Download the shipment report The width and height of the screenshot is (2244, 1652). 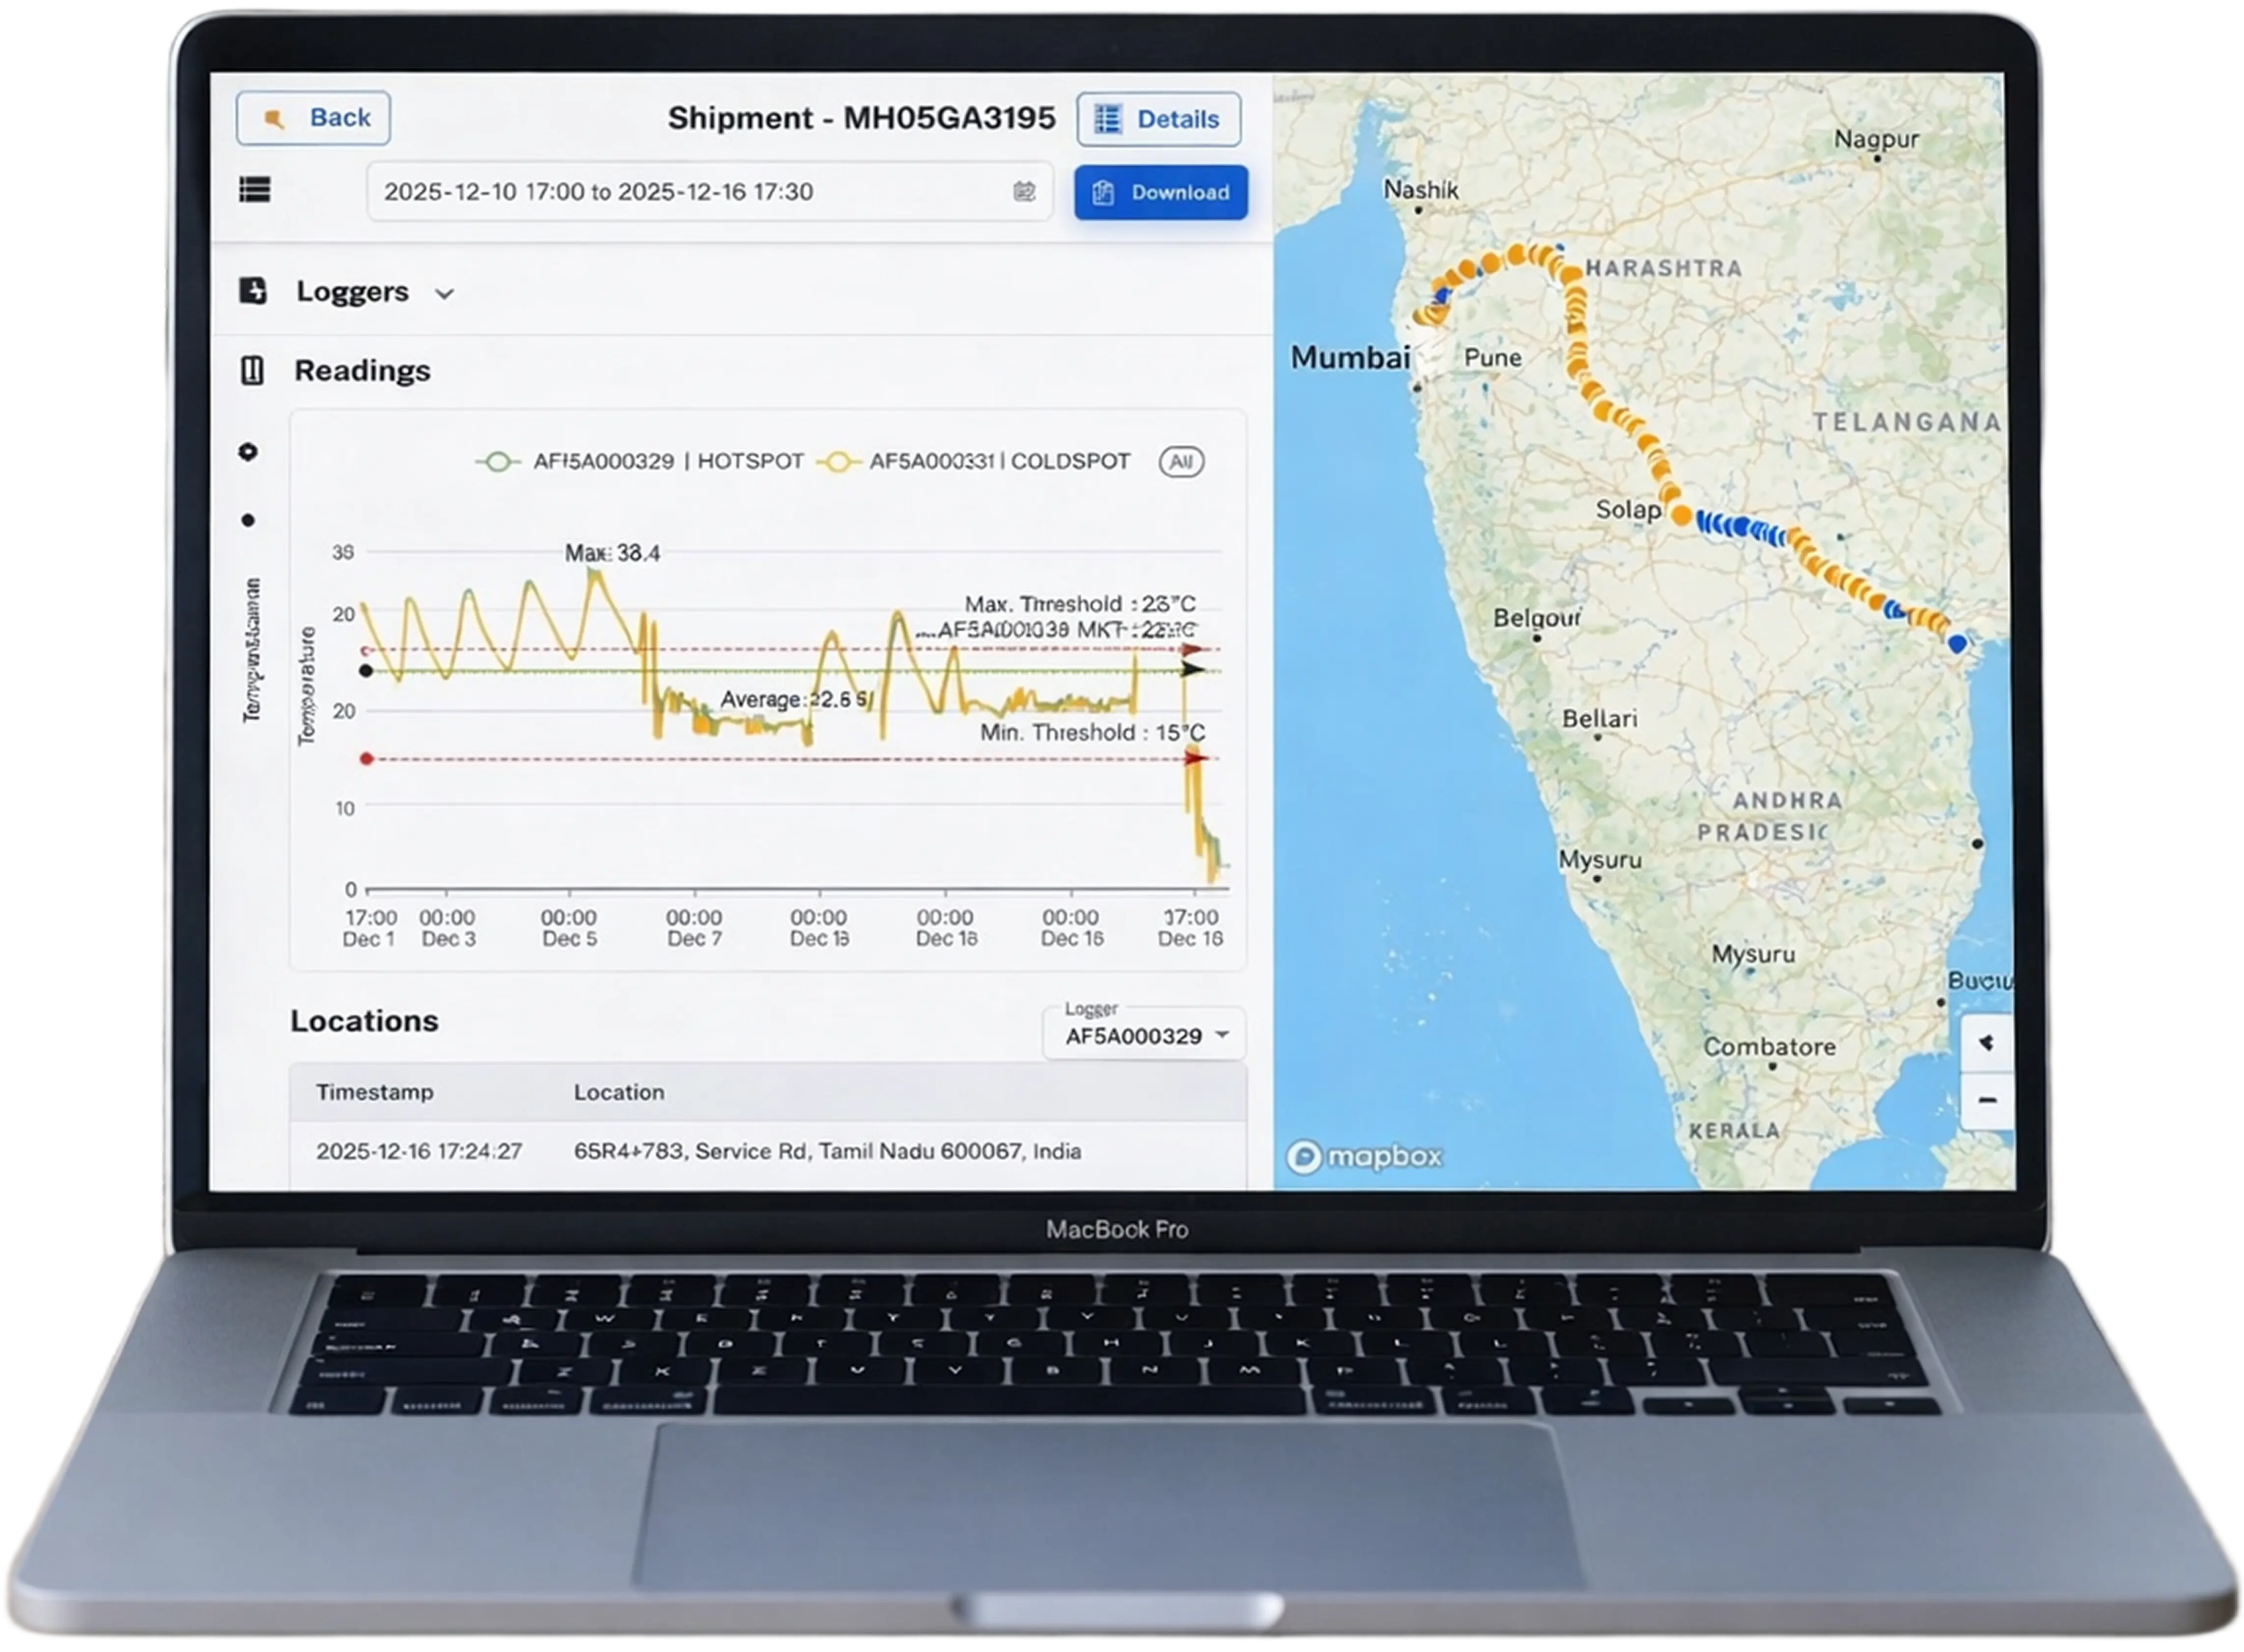point(1160,193)
